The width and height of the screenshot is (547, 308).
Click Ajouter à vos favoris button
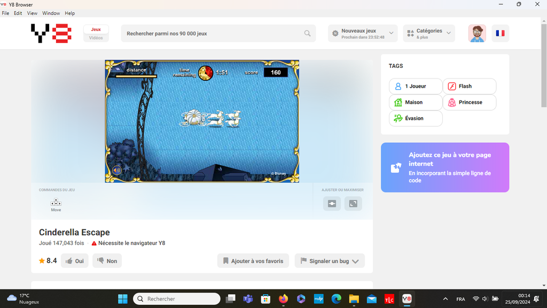(x=253, y=261)
